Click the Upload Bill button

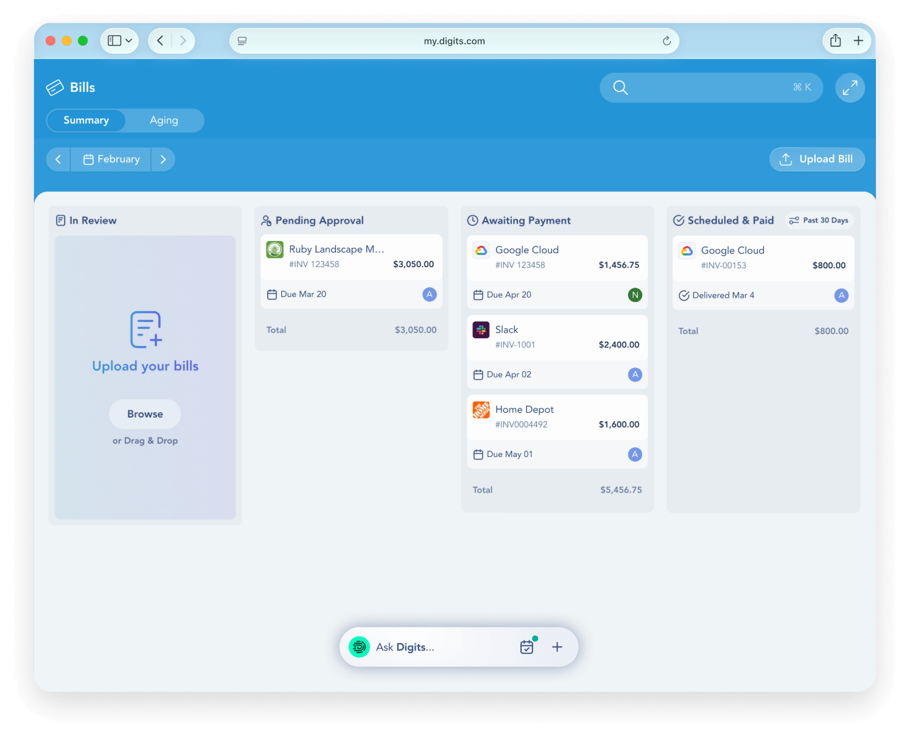pos(817,159)
